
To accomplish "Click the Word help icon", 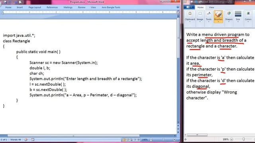I will coord(178,7).
